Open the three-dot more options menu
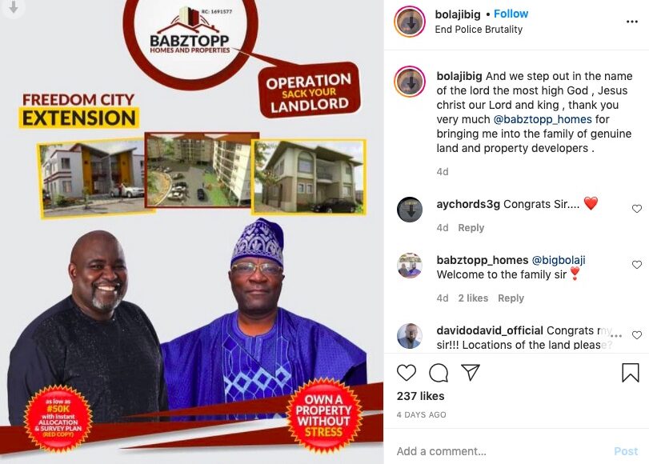Screen dimensions: 649x464 click(x=632, y=22)
